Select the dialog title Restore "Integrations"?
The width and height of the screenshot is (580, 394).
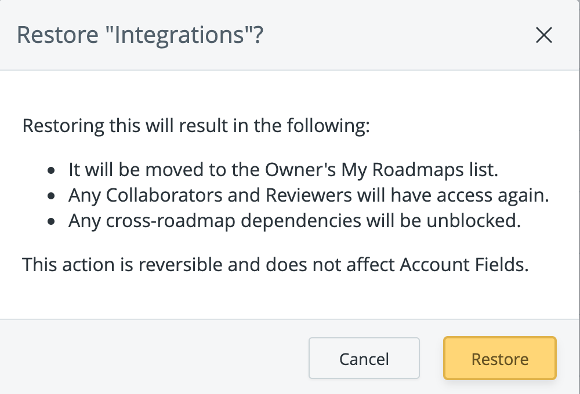click(140, 35)
